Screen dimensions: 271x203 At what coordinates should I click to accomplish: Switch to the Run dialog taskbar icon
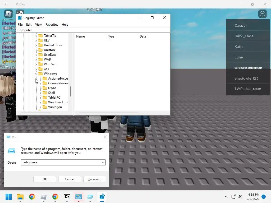(90, 197)
